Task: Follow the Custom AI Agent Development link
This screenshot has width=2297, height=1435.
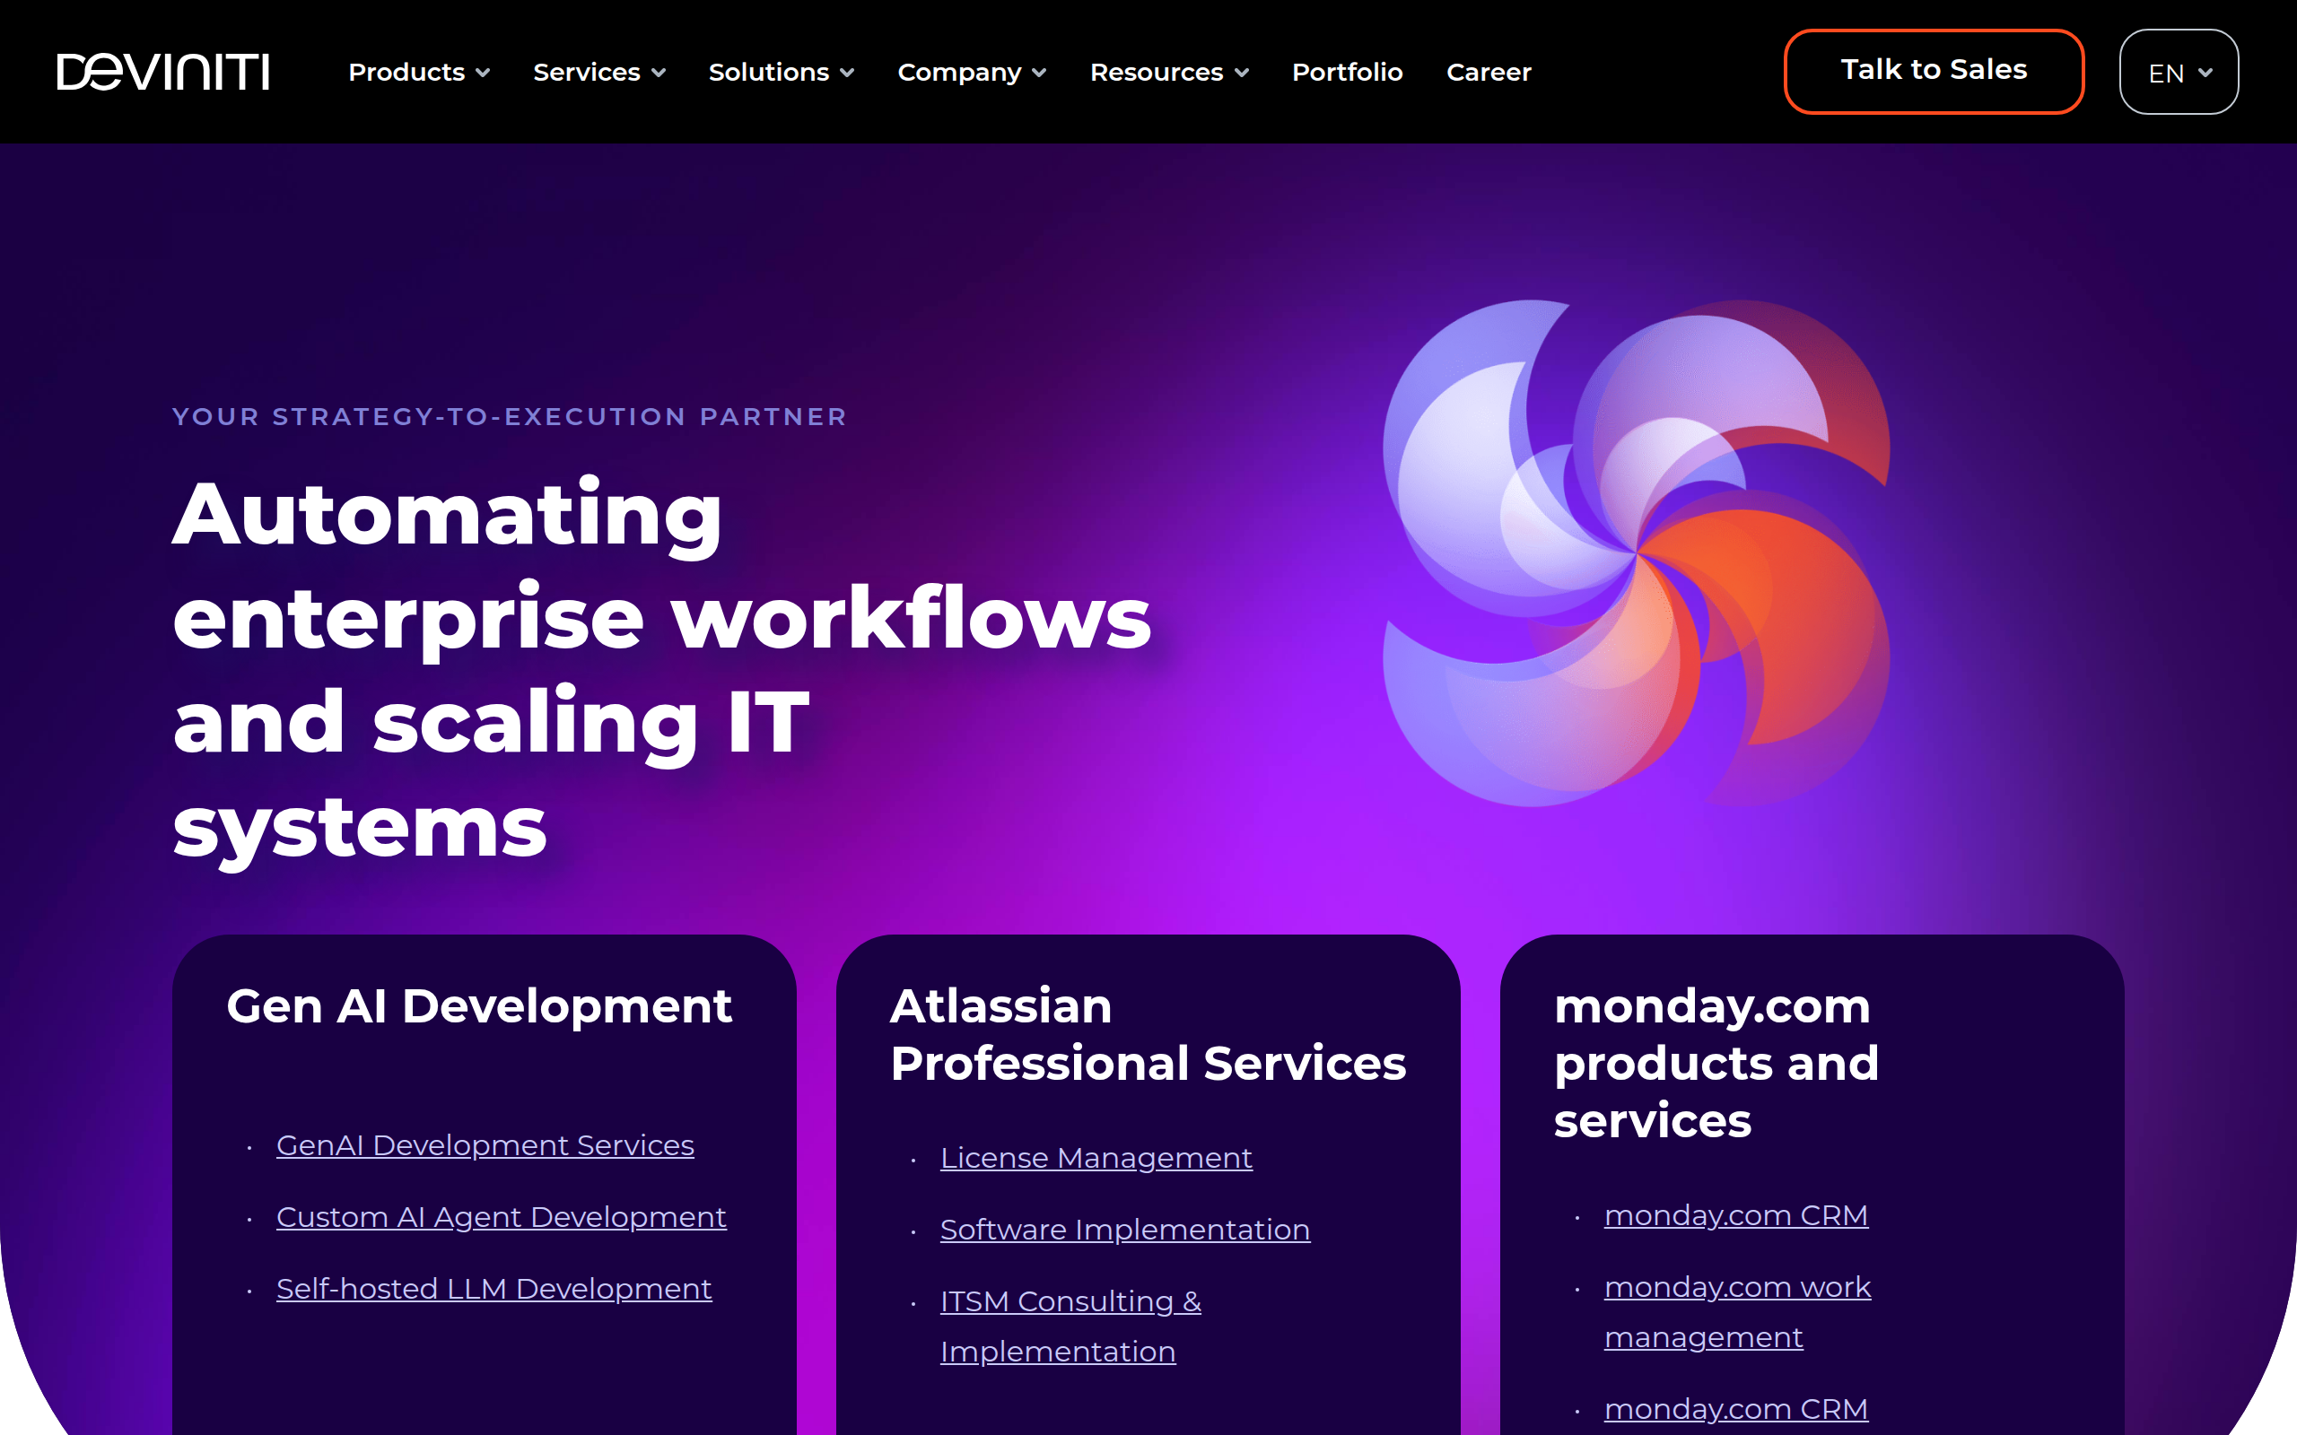Action: click(x=500, y=1217)
